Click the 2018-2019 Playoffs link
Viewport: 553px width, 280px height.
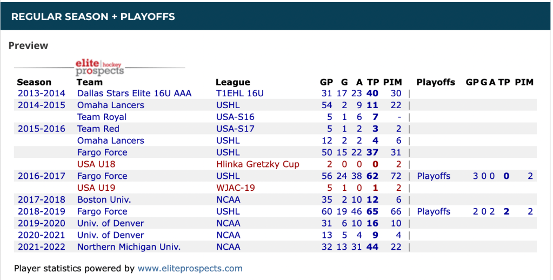[x=434, y=211]
